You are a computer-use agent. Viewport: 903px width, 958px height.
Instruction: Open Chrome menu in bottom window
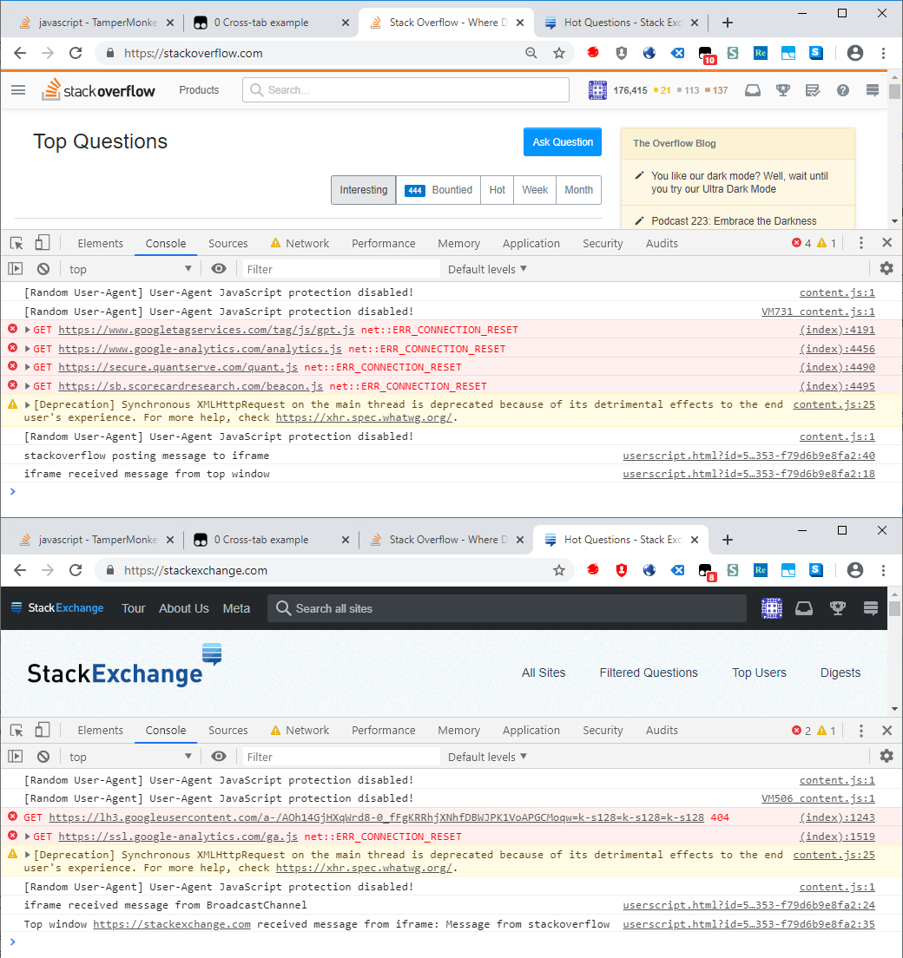click(883, 571)
